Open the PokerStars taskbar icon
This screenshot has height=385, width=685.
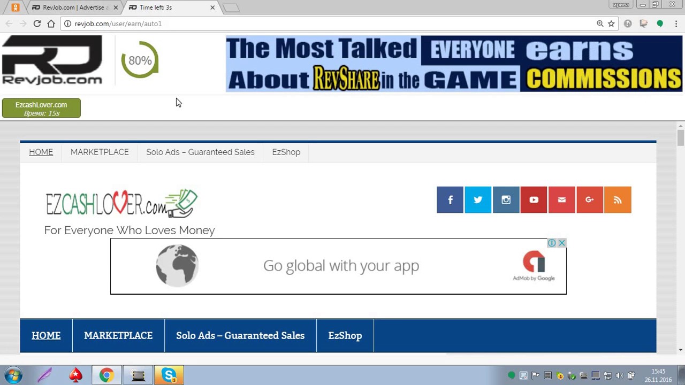[75, 375]
